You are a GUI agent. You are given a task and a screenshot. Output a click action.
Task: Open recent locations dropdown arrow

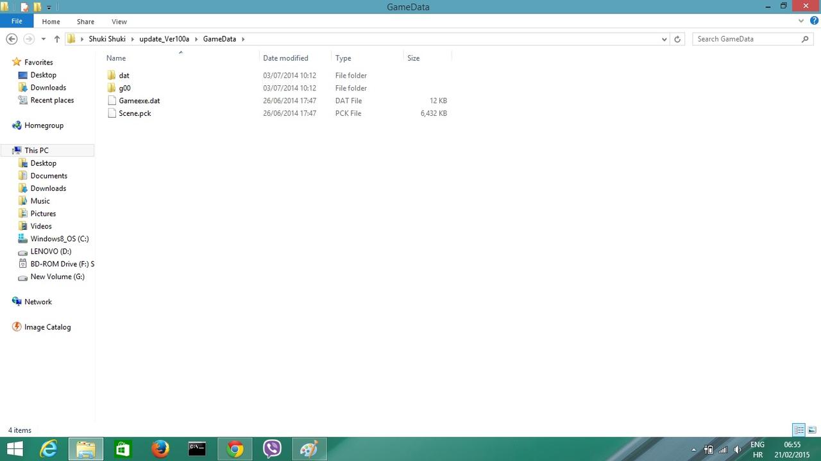(43, 39)
